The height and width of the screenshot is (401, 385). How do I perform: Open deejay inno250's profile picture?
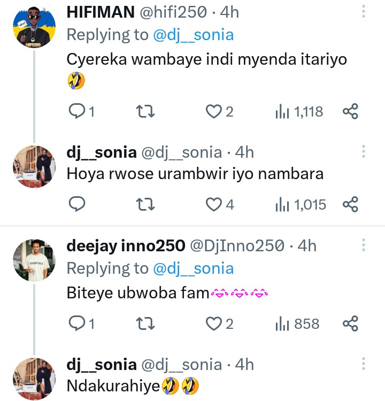(x=34, y=260)
